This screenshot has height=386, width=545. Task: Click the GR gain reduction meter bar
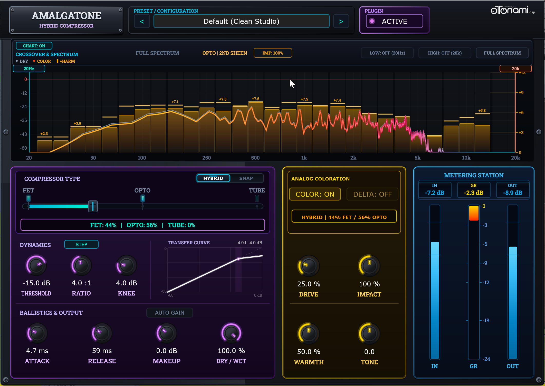tap(474, 282)
